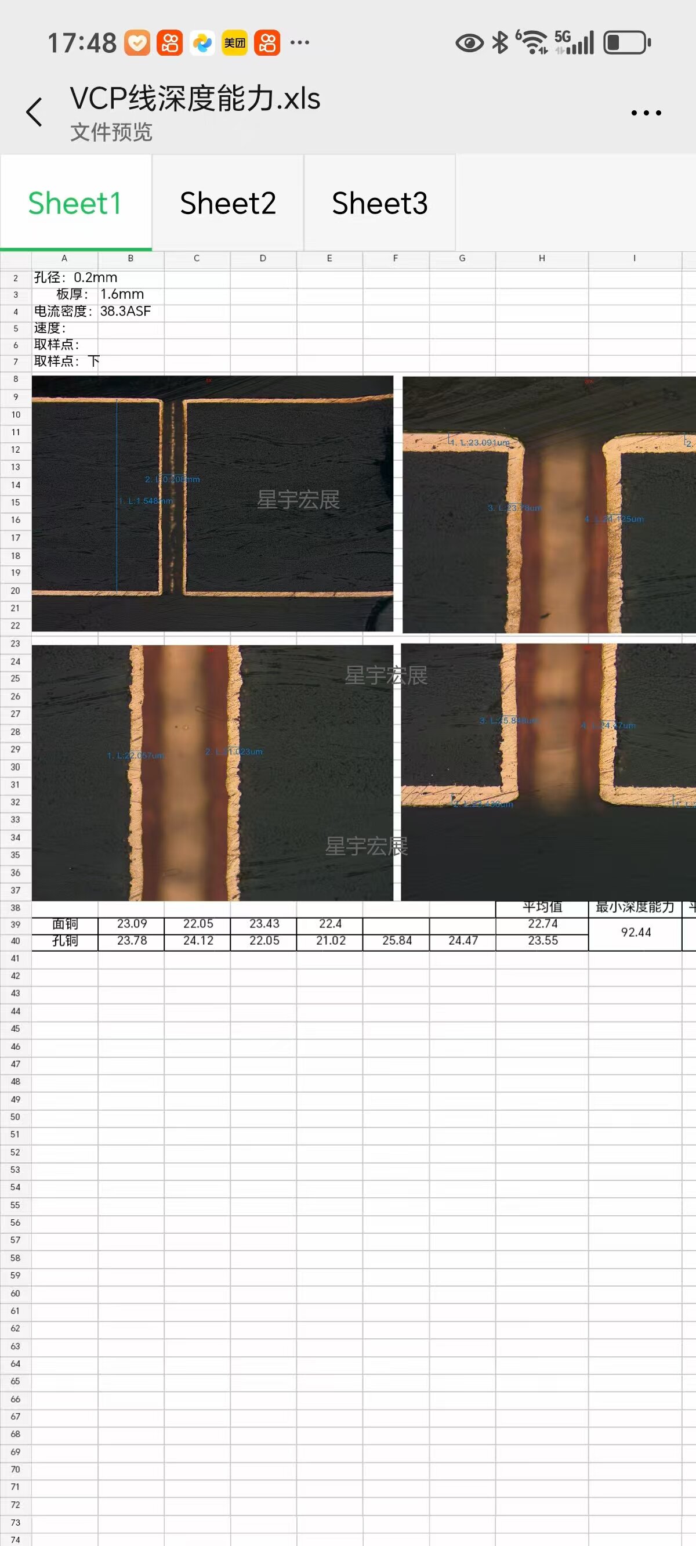696x1546 pixels.
Task: Open the three-dot more options menu
Action: pyautogui.click(x=646, y=113)
